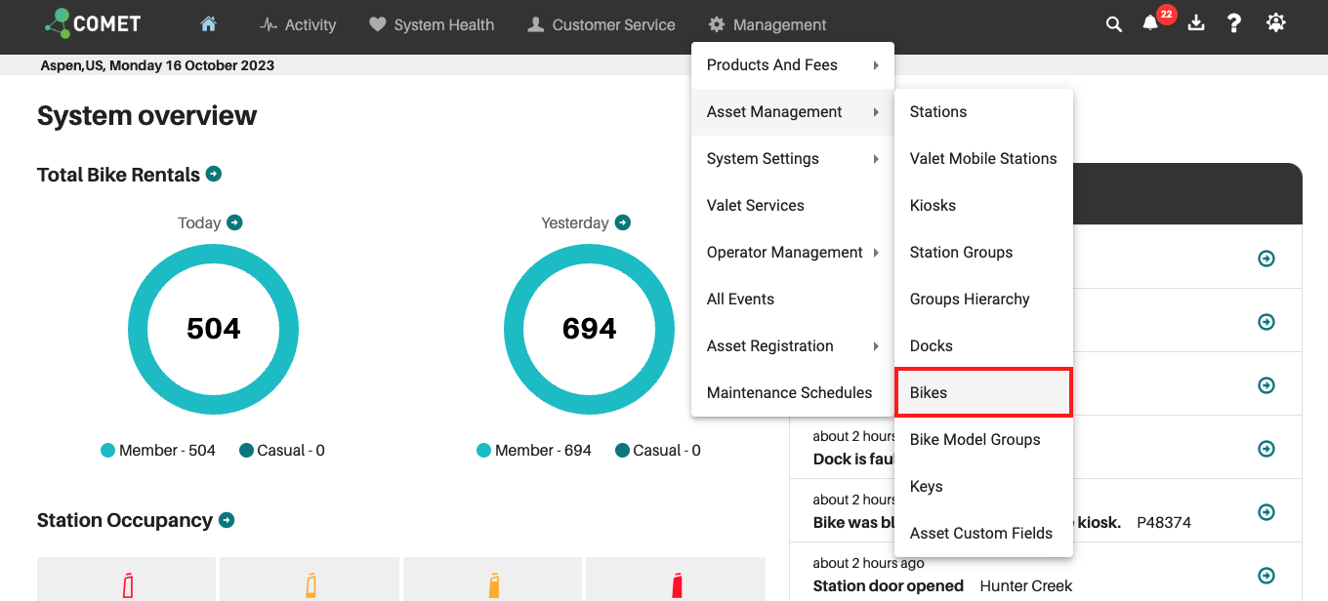Click the light orange outlined bottle icon
The image size is (1328, 601).
tap(311, 585)
